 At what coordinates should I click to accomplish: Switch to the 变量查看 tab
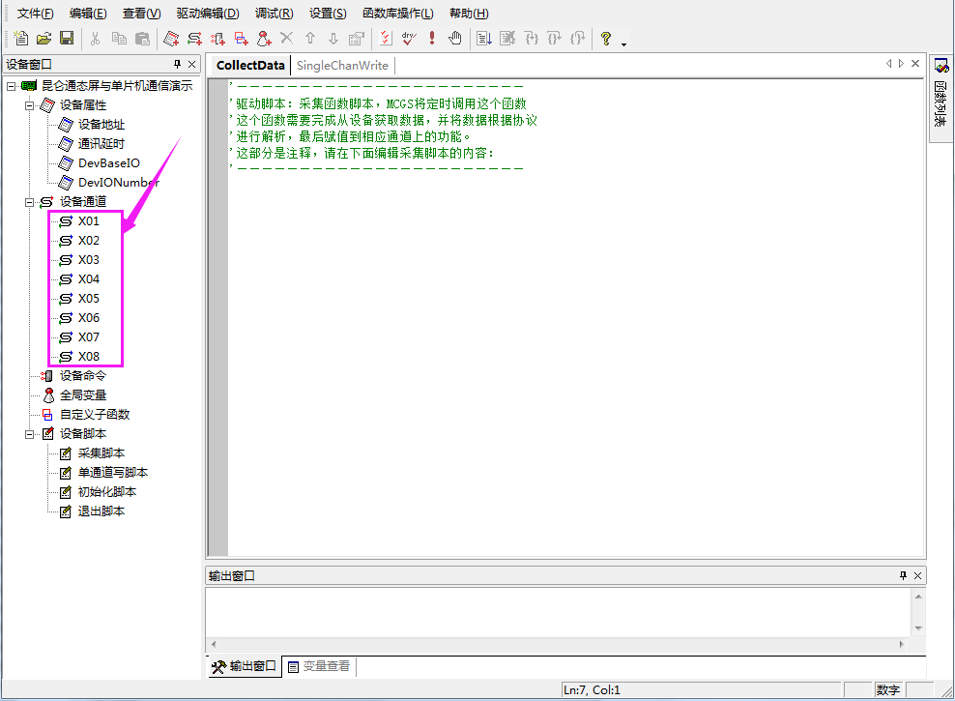click(320, 666)
